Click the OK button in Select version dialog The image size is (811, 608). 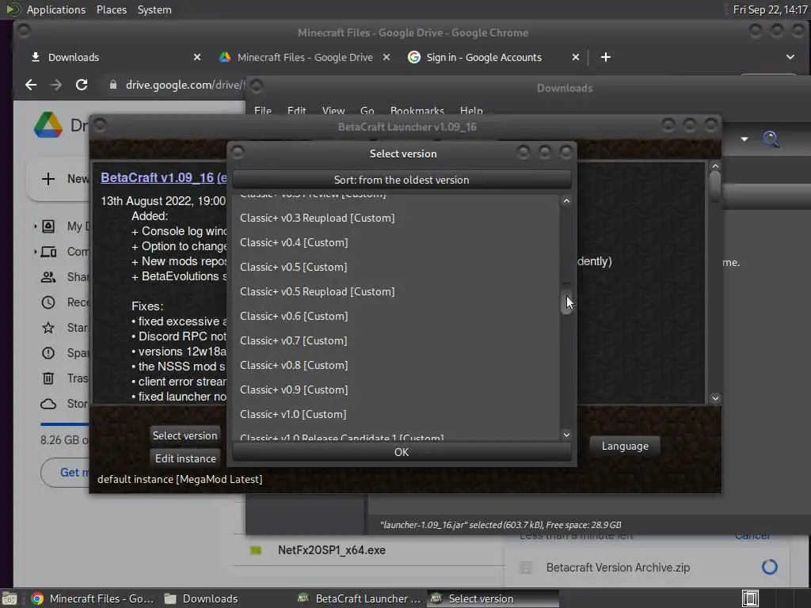[x=402, y=452]
